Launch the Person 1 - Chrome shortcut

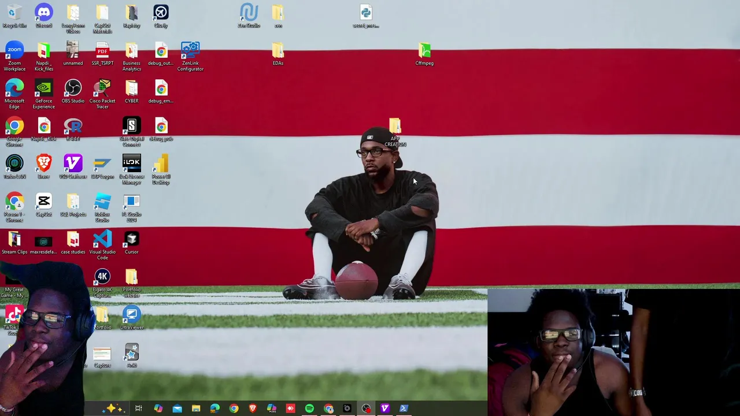click(14, 208)
